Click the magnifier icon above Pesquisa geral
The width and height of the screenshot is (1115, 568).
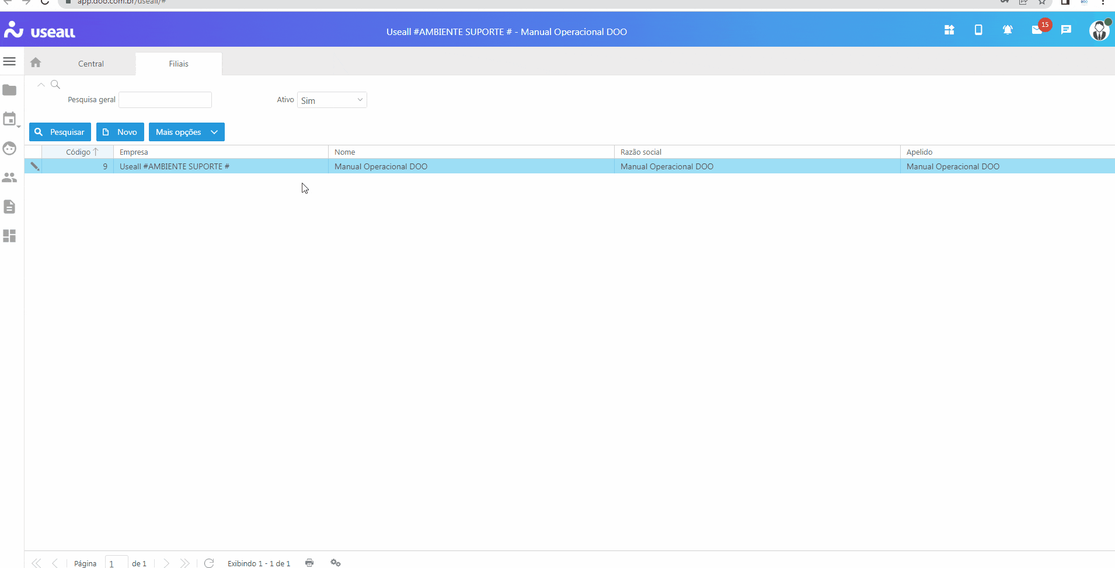click(x=55, y=85)
